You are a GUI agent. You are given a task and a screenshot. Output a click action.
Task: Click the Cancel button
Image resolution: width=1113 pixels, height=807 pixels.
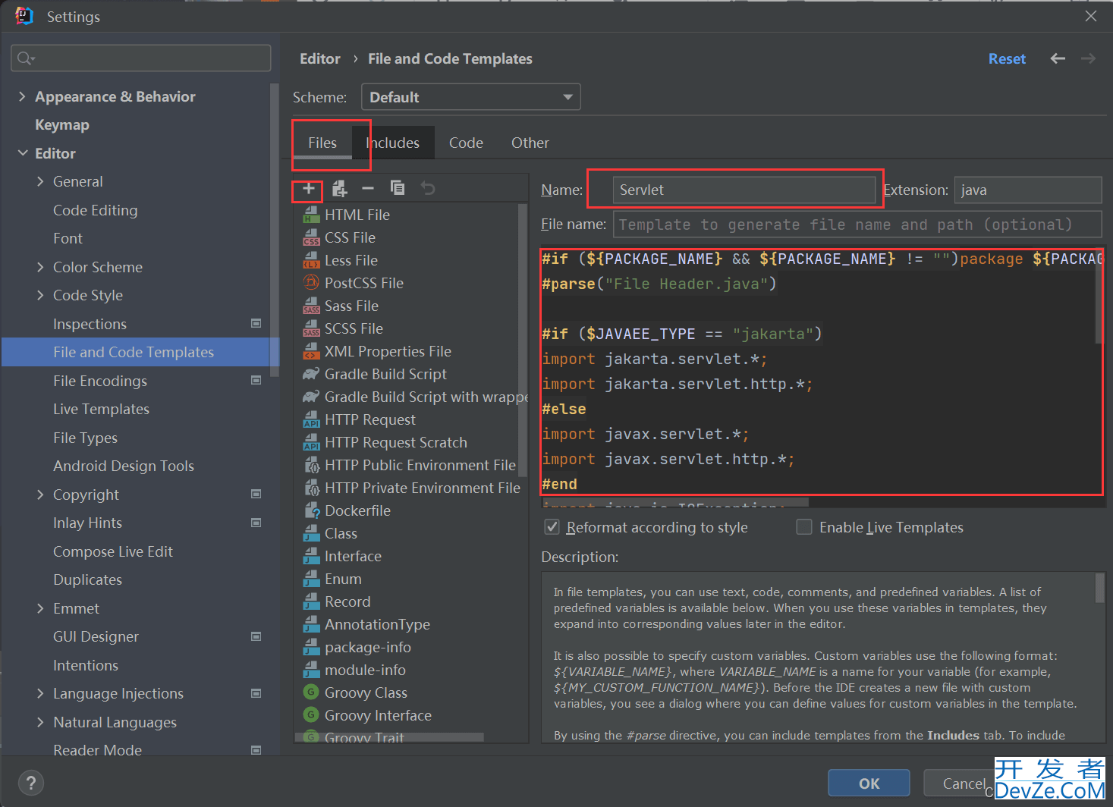[x=964, y=783]
